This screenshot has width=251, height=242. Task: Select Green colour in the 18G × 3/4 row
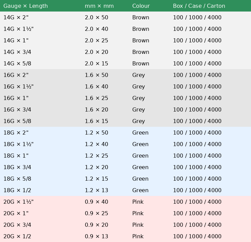click(x=140, y=167)
